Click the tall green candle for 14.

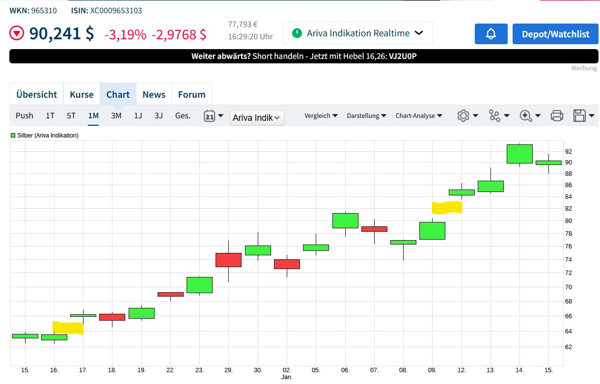pyautogui.click(x=519, y=154)
